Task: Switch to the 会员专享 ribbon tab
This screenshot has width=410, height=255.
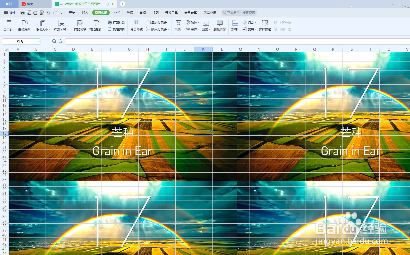Action: pyautogui.click(x=191, y=13)
